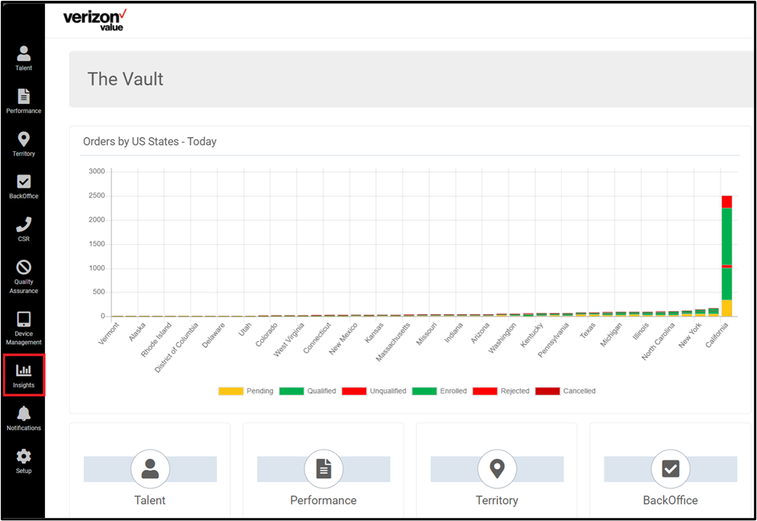Click the Verizon Value logo
This screenshot has height=521, width=757.
(x=95, y=20)
